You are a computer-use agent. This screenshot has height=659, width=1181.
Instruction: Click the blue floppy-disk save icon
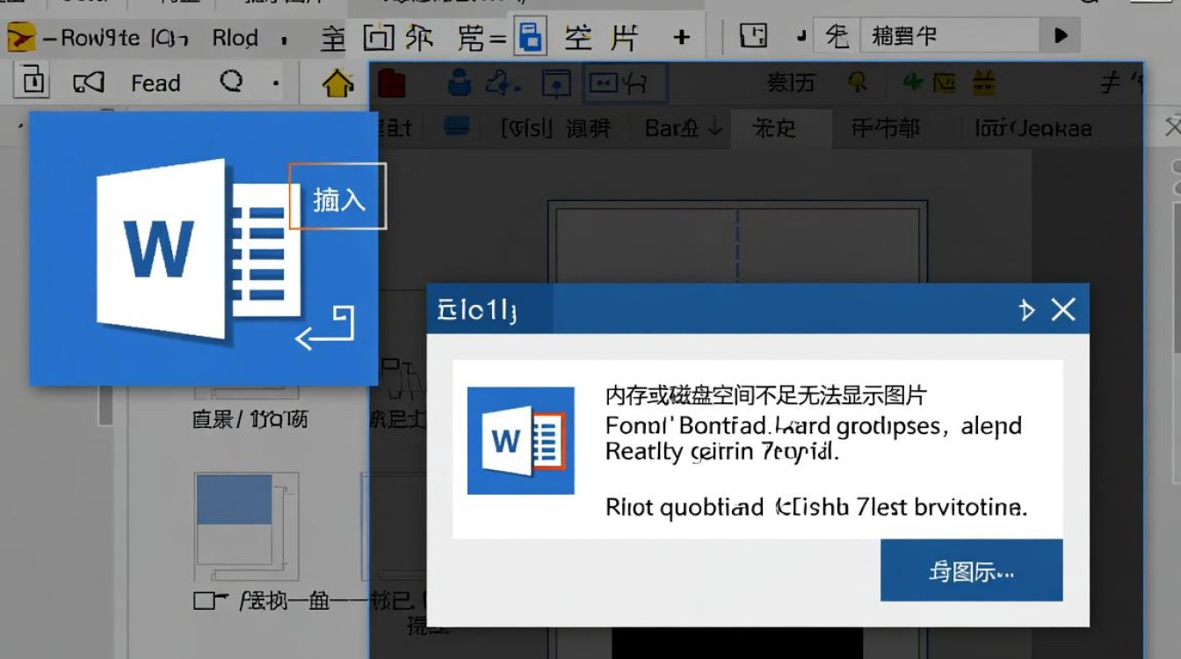coord(529,38)
